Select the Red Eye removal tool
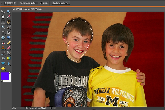165x110 pixels. pos(3,43)
